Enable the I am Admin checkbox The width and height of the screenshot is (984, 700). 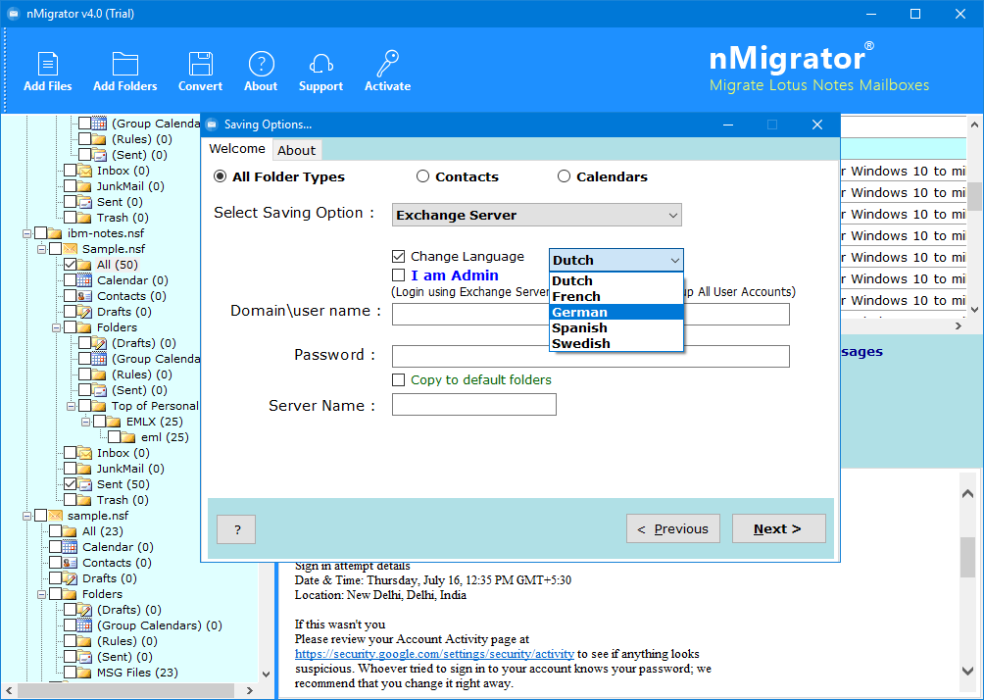click(399, 275)
